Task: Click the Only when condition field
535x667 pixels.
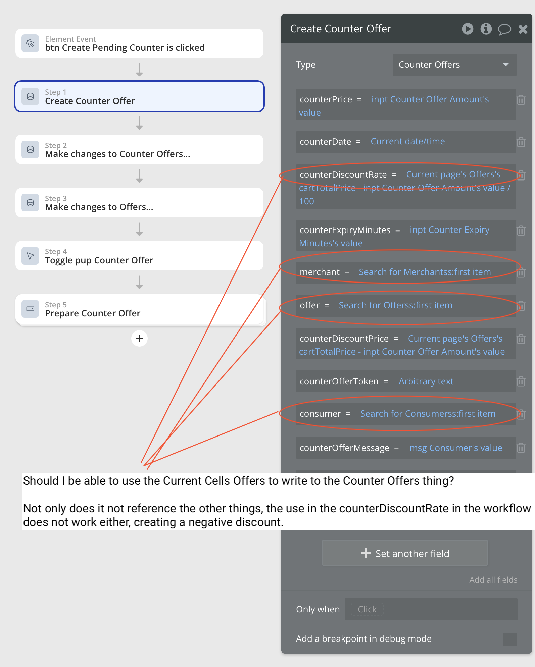Action: [x=431, y=609]
